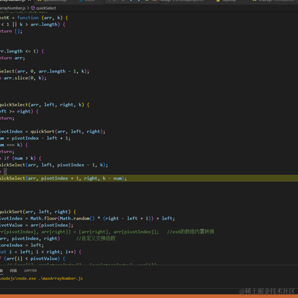Click the code 'arr.length - 1, k);'
This screenshot has height=298, width=298.
64,71
